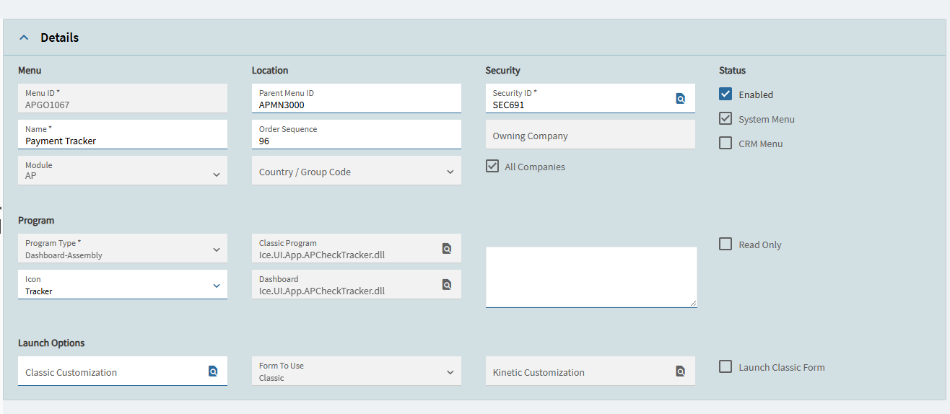Image resolution: width=950 pixels, height=414 pixels.
Task: Click the Order Sequence input field
Action: pos(357,134)
